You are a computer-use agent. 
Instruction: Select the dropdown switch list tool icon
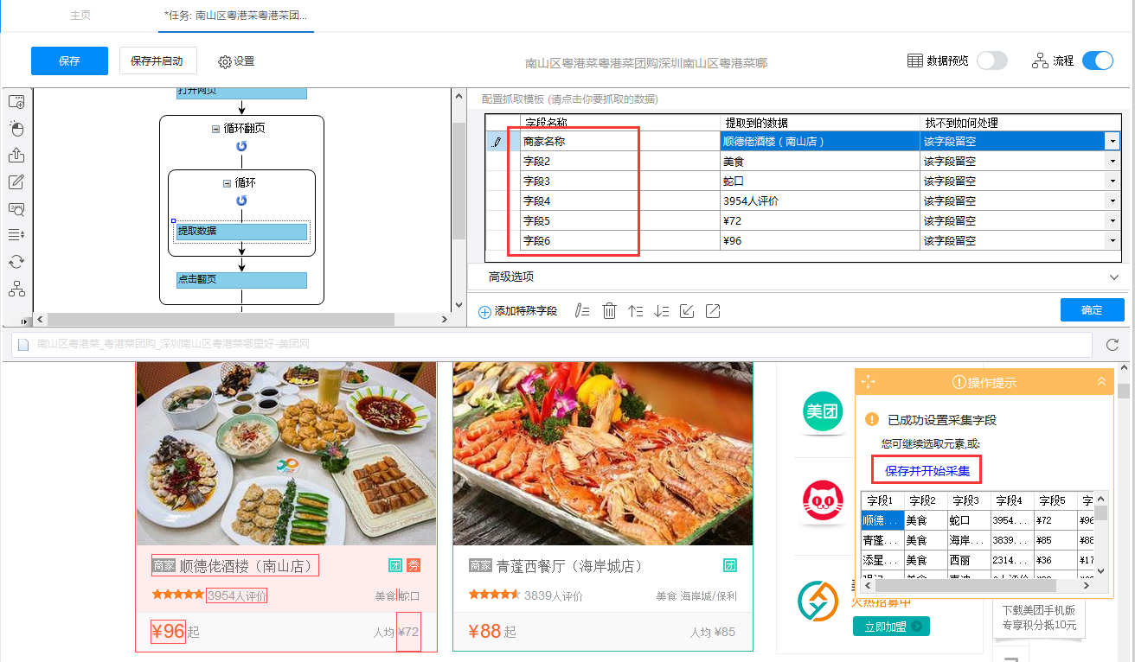[16, 234]
